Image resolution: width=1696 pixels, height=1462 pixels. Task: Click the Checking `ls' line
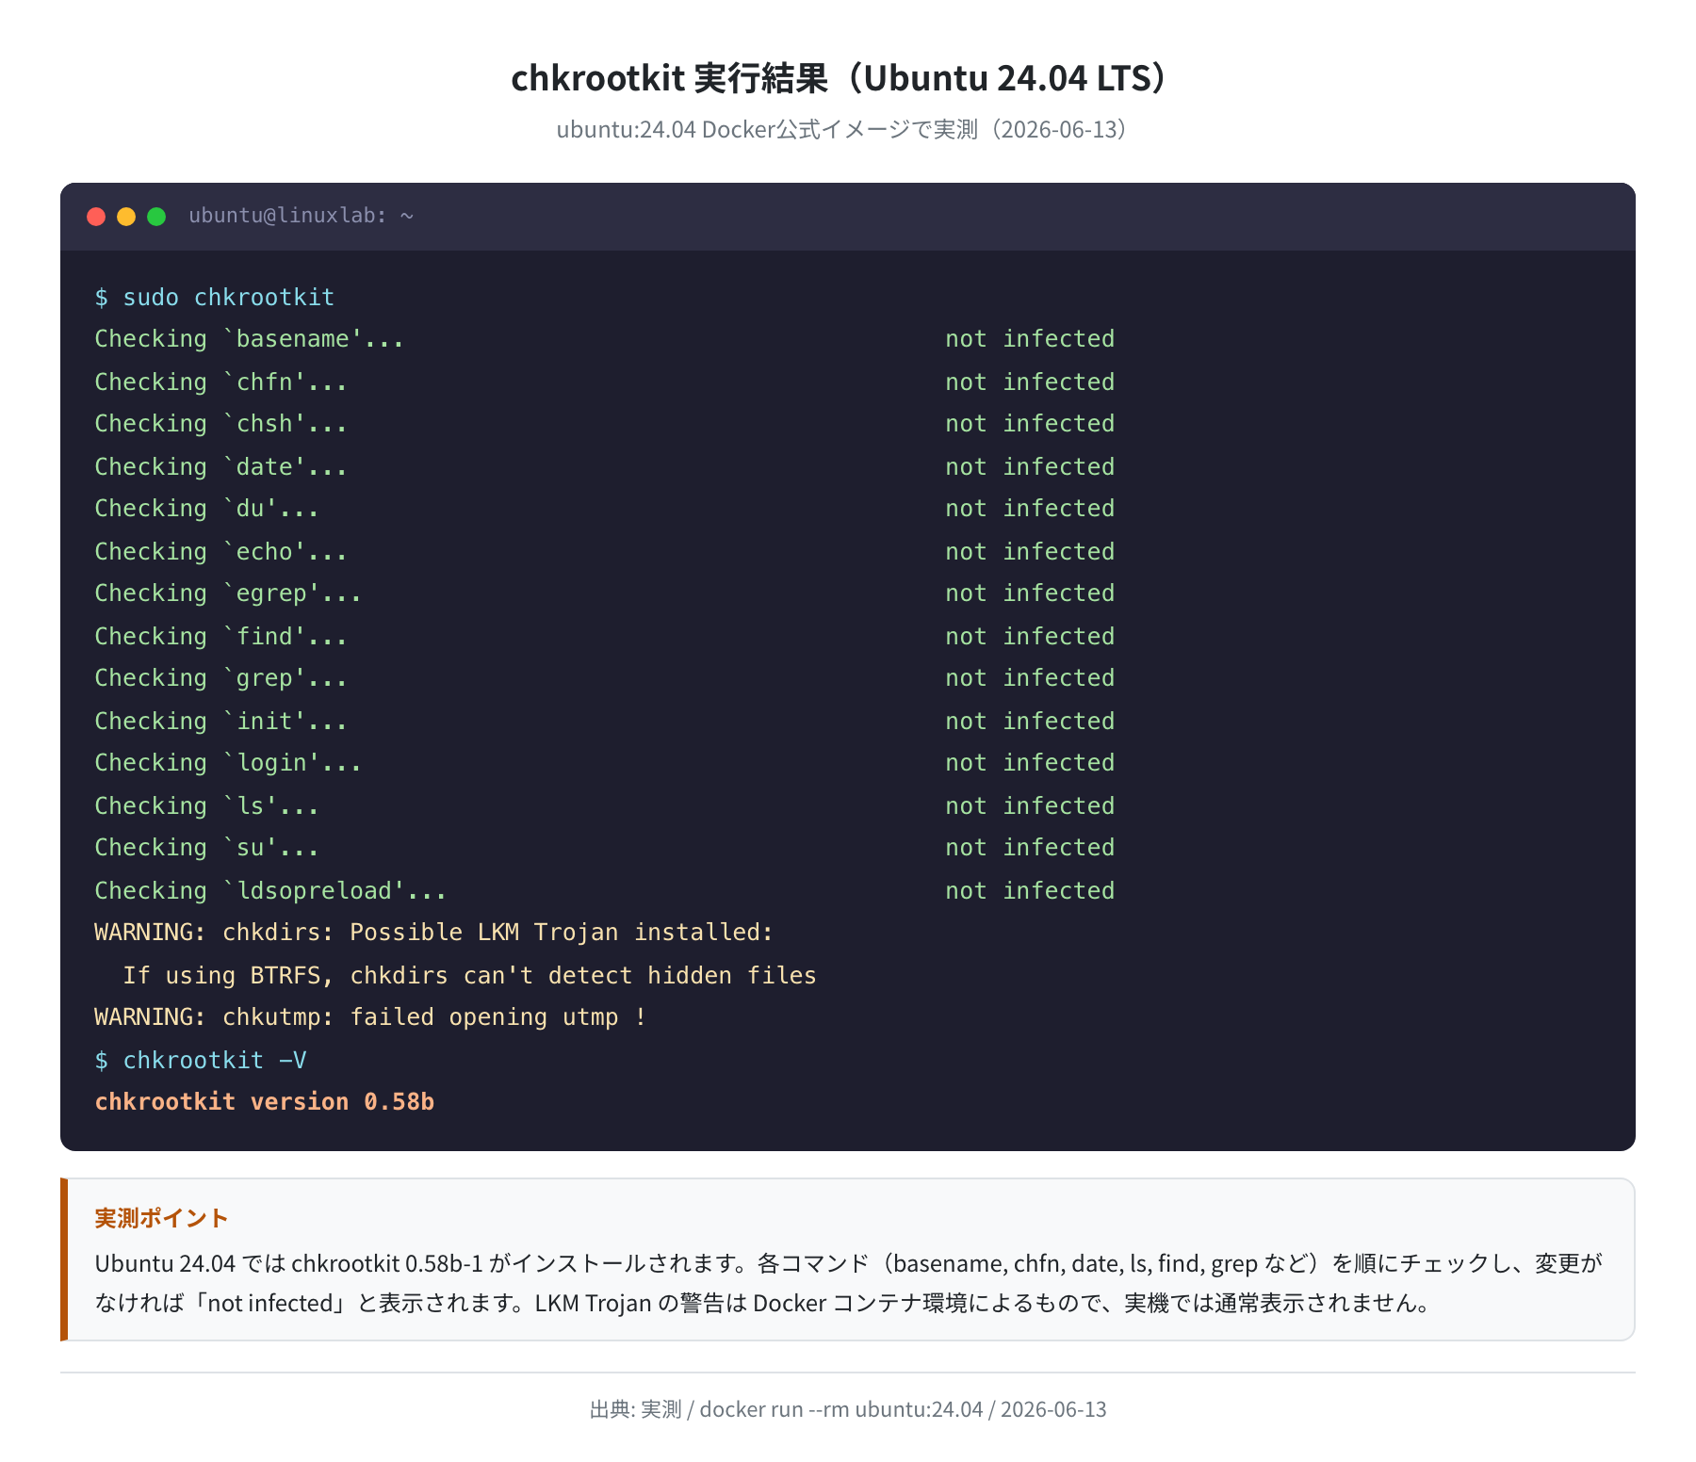[x=207, y=805]
